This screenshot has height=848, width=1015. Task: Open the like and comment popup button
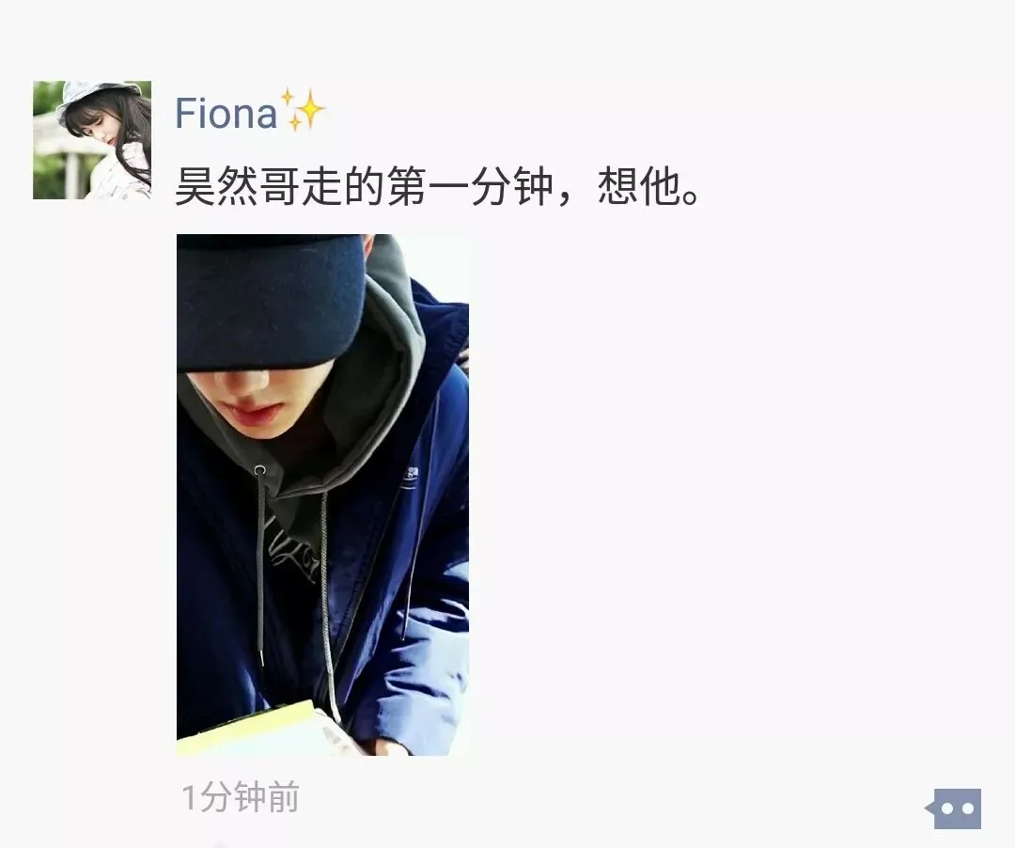click(x=954, y=809)
